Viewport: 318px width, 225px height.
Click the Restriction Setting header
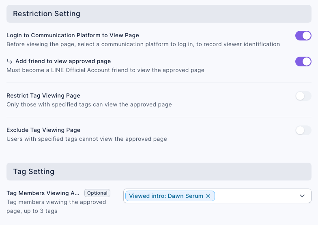(x=159, y=14)
